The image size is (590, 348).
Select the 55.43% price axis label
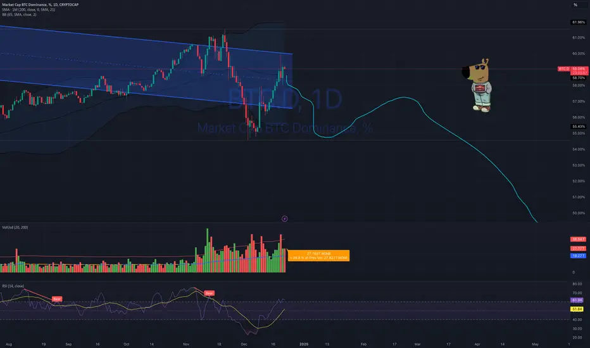[579, 127]
